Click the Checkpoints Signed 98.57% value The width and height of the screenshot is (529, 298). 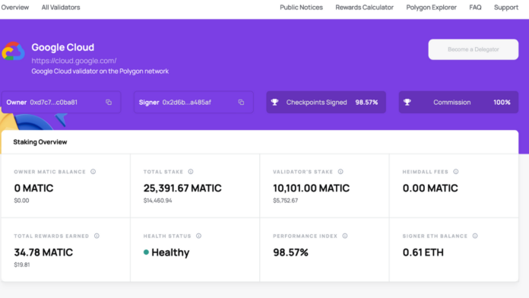pos(366,103)
